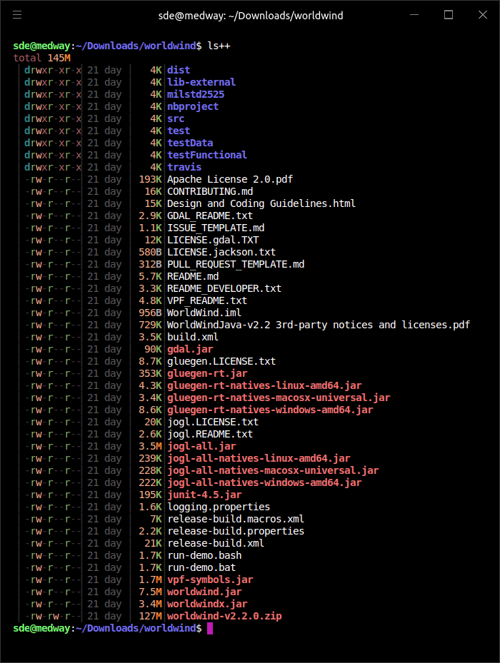Click 'Apache License 2.0.pdf' file name

230,179
